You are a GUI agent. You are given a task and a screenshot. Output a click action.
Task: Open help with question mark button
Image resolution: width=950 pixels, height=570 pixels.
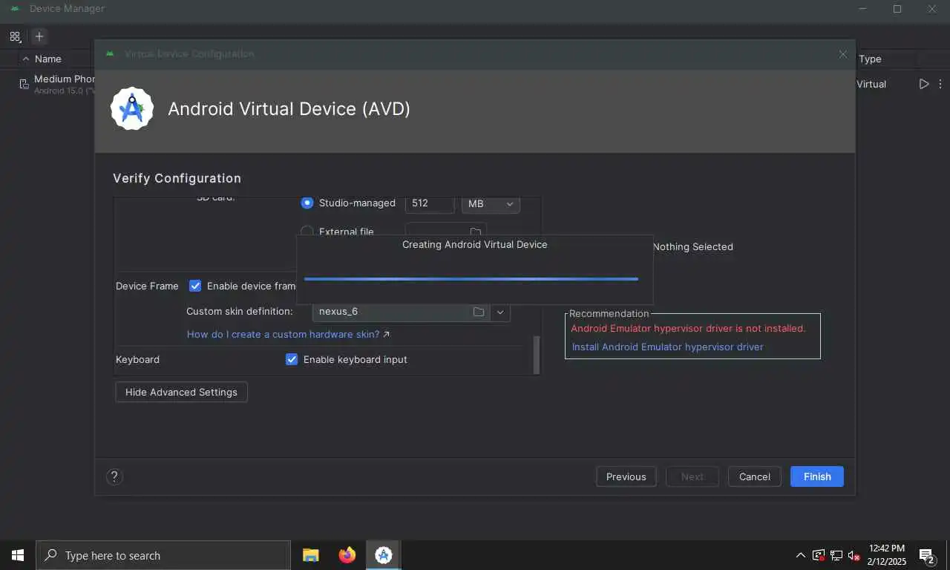[114, 476]
